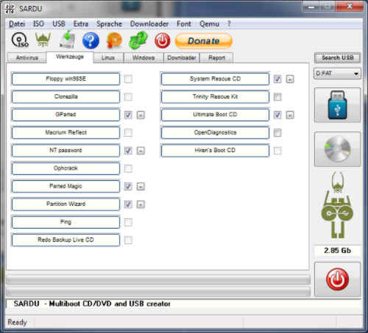Click the plus box next to Ultimate Boot CD
The width and height of the screenshot is (368, 333).
[290, 115]
